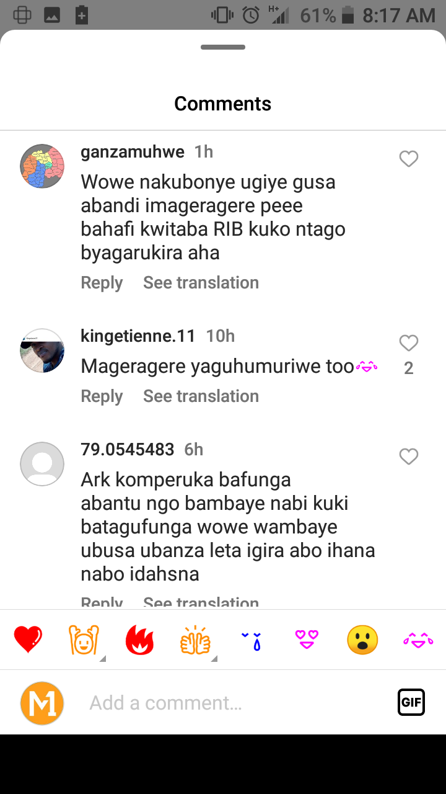Viewport: 446px width, 794px height.
Task: Reply to kingetienne.11's comment
Action: [x=102, y=396]
